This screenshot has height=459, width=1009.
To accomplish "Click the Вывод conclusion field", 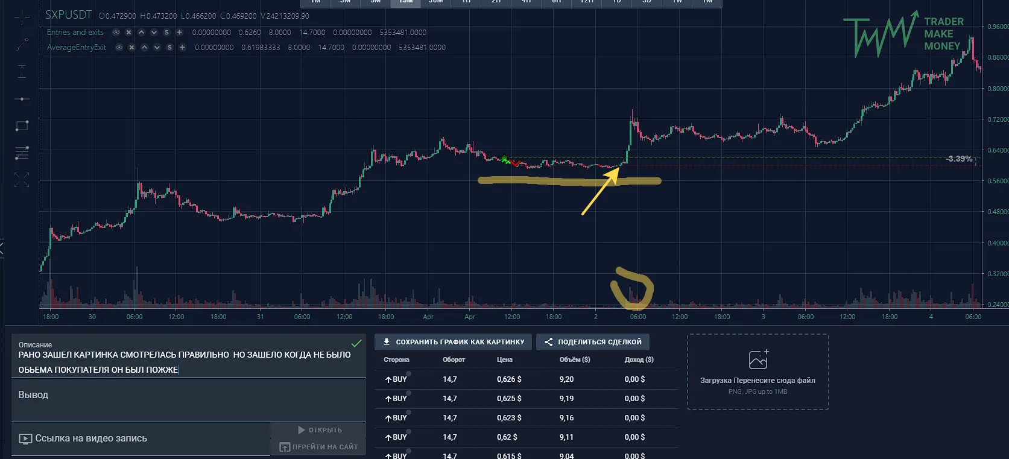I will coord(189,400).
